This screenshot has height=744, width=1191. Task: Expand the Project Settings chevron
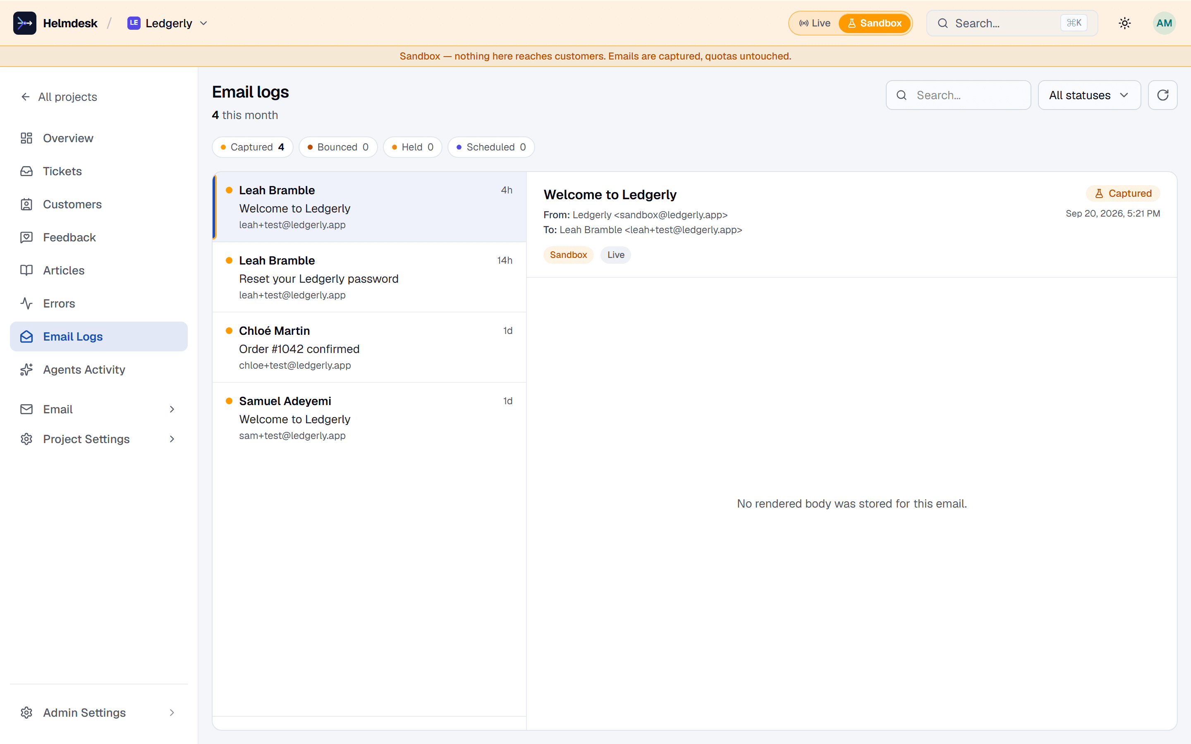(172, 439)
